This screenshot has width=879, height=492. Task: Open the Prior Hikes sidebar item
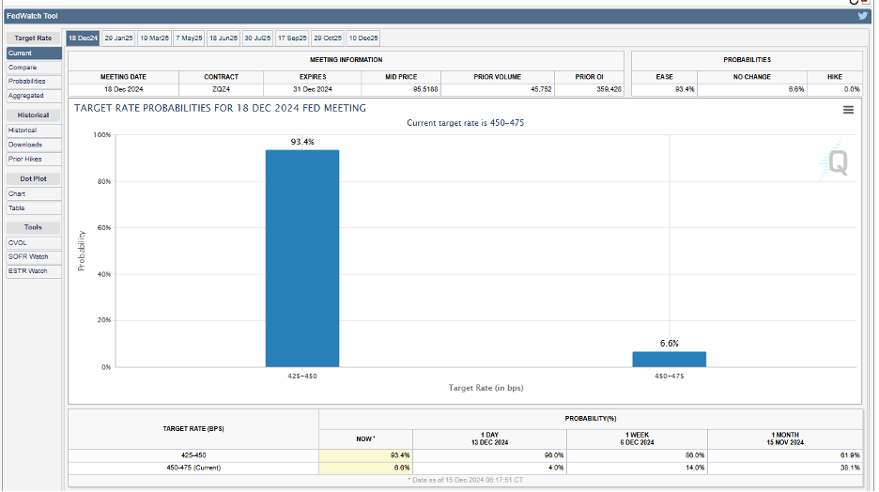[34, 159]
